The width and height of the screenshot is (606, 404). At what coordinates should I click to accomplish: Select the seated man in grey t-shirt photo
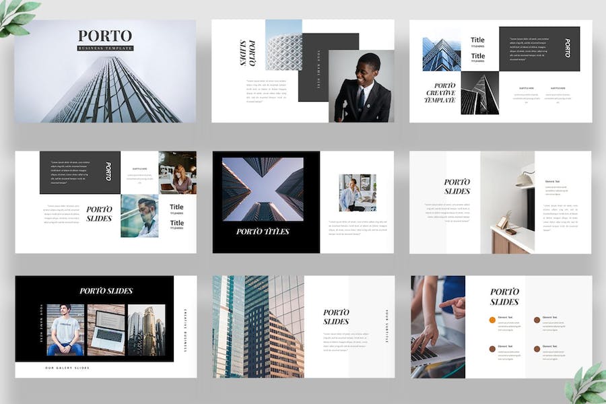coord(65,330)
